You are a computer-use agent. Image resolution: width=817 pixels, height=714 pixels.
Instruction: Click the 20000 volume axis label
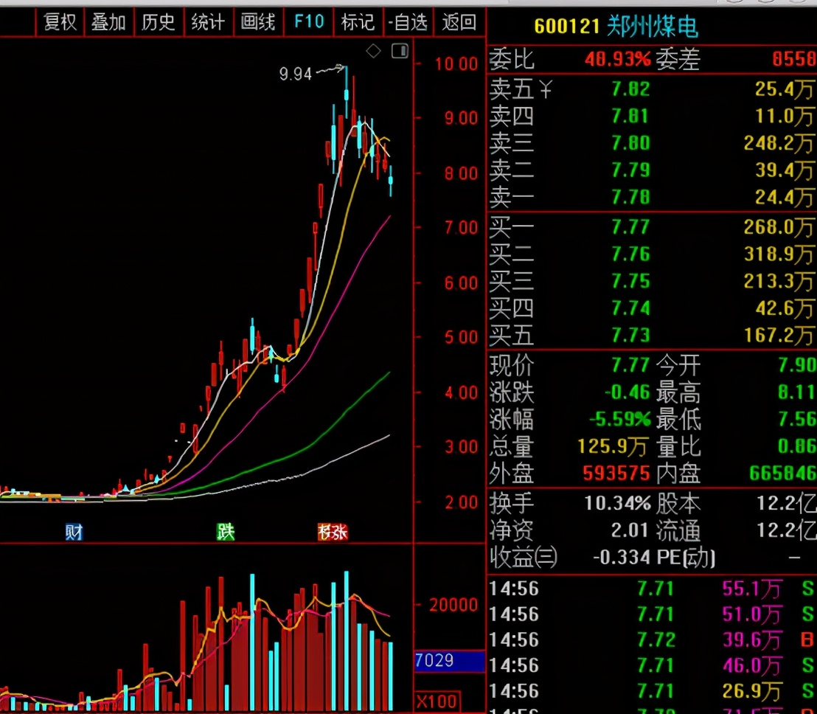pyautogui.click(x=453, y=605)
